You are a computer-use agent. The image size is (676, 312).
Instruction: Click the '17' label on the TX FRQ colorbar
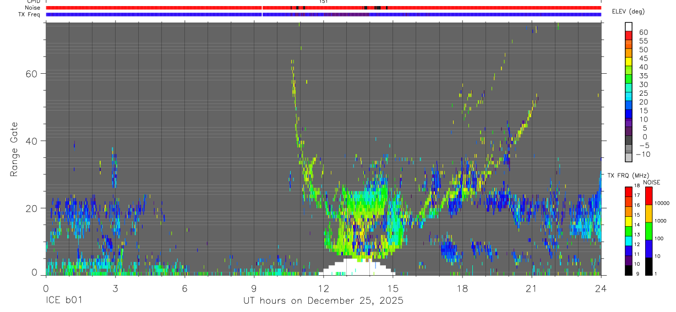pyautogui.click(x=637, y=195)
